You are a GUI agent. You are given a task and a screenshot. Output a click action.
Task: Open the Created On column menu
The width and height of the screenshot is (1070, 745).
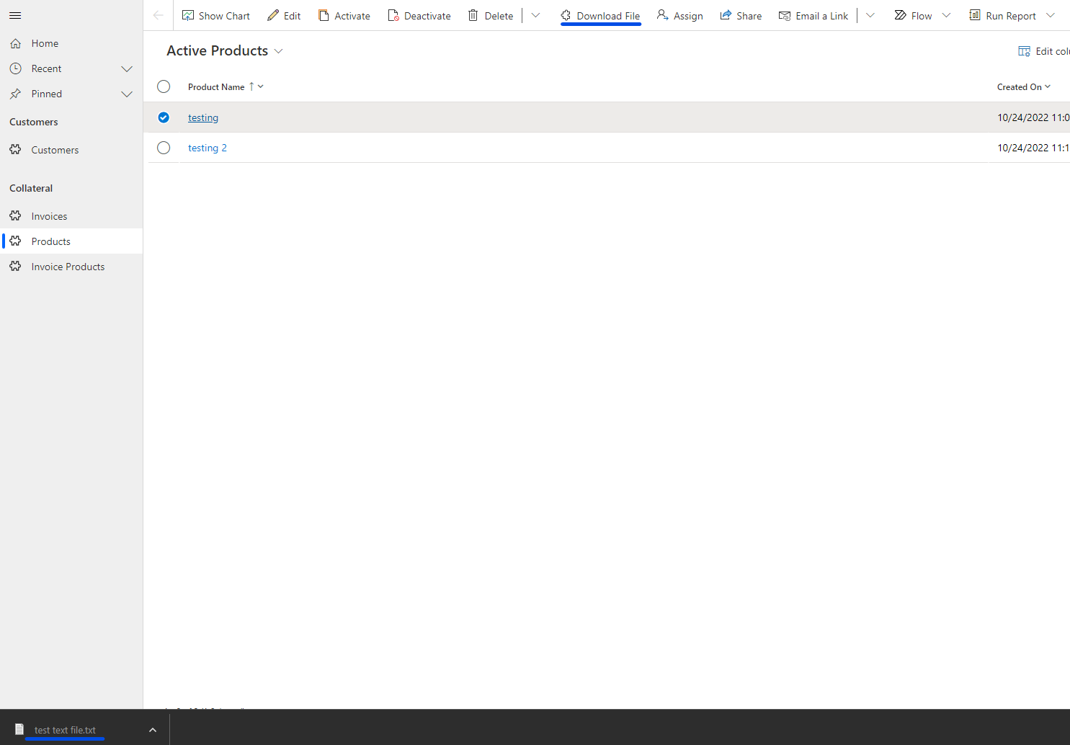click(1048, 86)
